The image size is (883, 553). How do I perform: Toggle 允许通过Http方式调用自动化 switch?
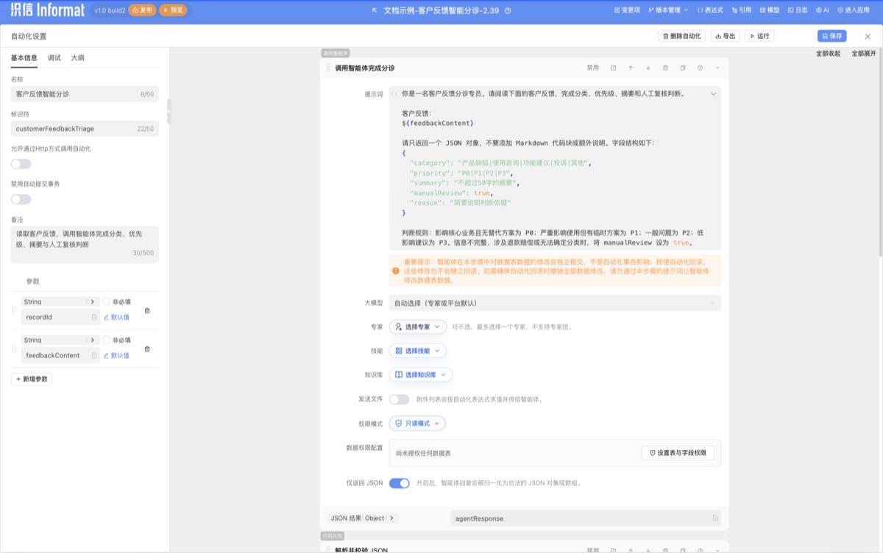pyautogui.click(x=21, y=164)
